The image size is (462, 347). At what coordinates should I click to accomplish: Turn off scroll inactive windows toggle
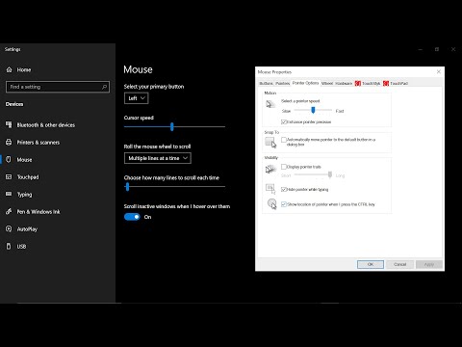132,217
